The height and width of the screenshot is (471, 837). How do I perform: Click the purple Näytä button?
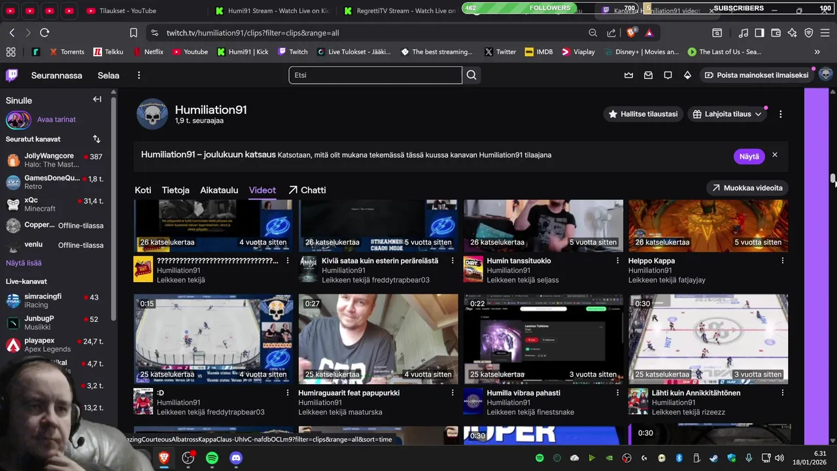749,156
